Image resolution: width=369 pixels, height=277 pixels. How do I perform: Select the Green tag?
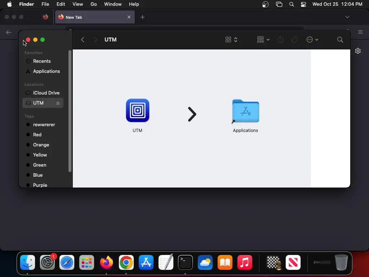click(x=43, y=165)
